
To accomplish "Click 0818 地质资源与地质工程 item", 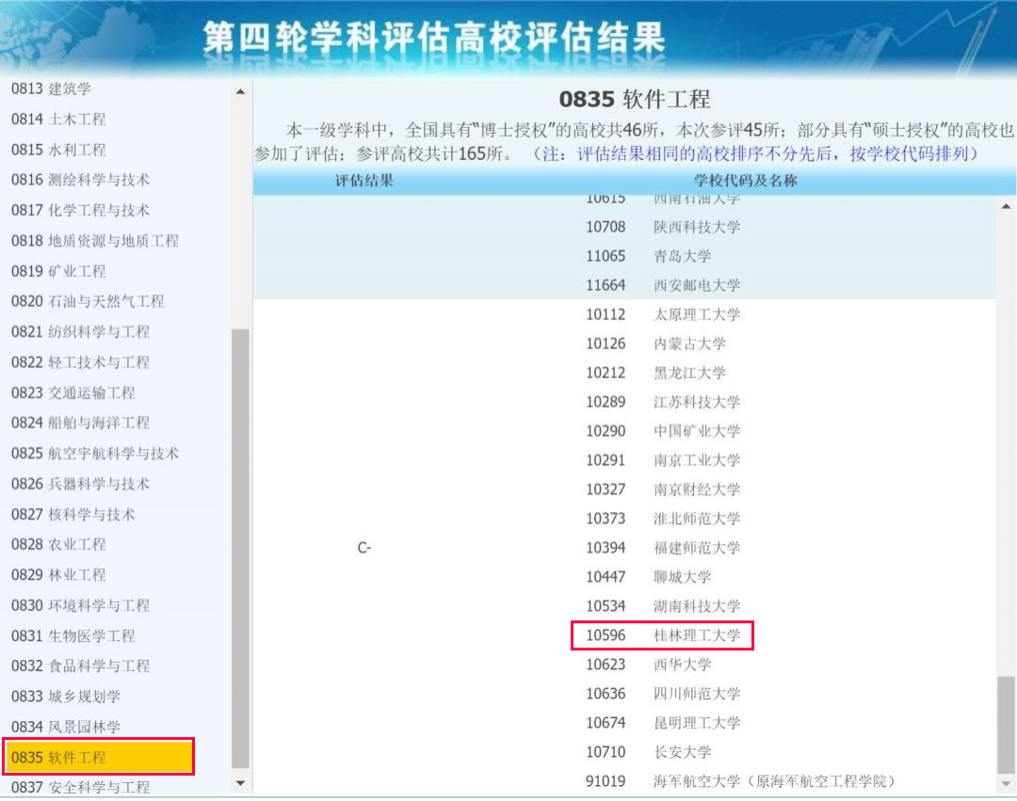I will [95, 240].
